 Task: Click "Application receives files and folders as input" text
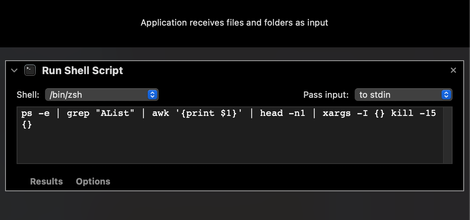pyautogui.click(x=234, y=23)
